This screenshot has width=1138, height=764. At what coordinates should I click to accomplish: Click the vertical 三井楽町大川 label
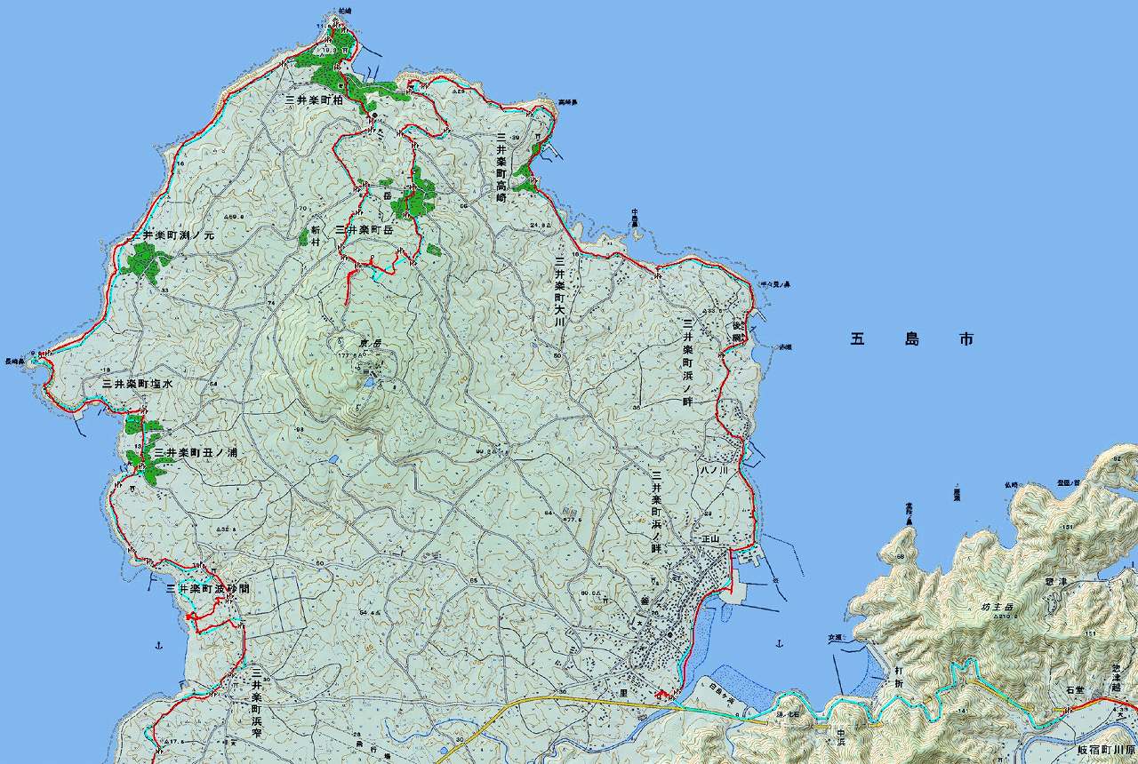click(559, 291)
